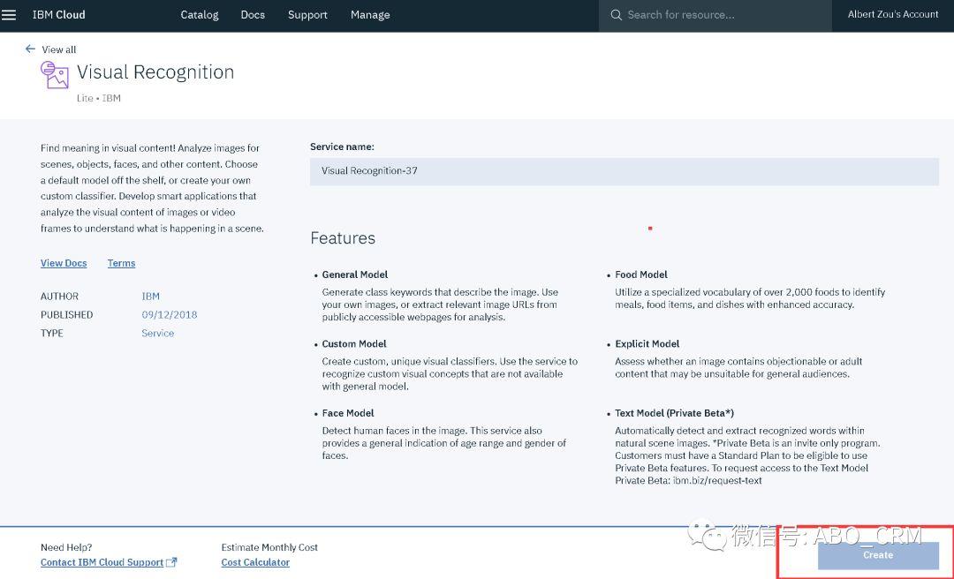Open the Cost Calculator link
The height and width of the screenshot is (579, 954).
tap(255, 562)
